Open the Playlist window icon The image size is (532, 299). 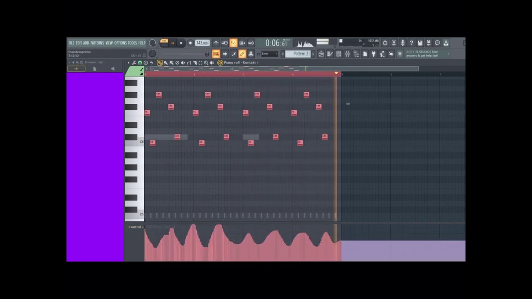point(321,54)
